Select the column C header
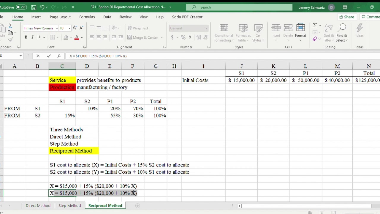 (62, 66)
